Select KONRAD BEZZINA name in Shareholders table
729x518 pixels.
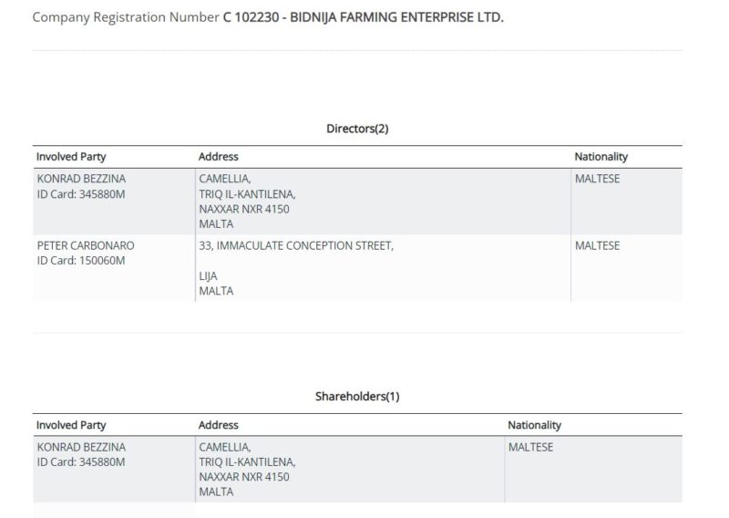pos(81,447)
